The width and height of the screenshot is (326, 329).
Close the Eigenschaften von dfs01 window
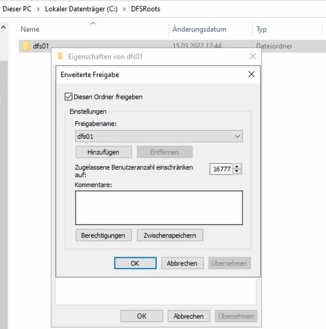(252, 56)
